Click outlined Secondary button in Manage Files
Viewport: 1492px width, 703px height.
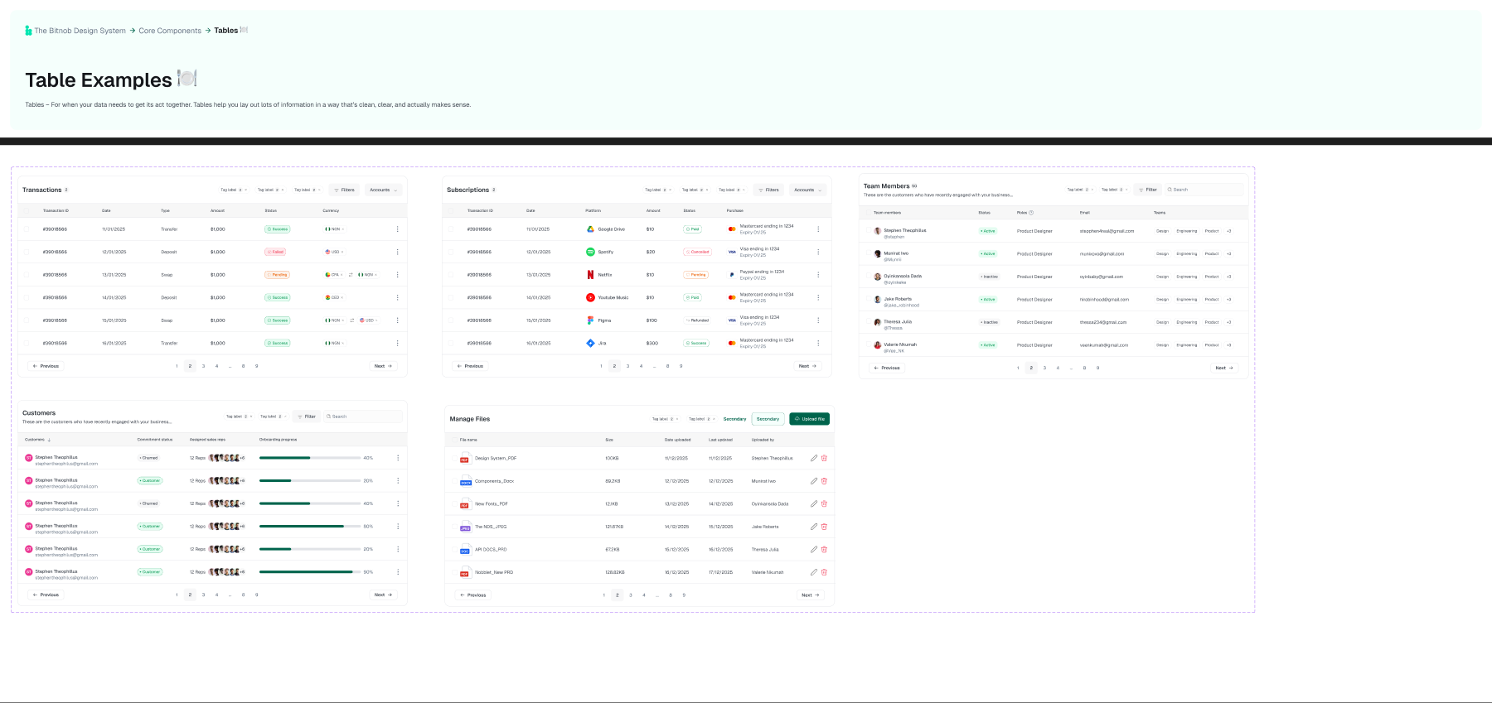[768, 419]
